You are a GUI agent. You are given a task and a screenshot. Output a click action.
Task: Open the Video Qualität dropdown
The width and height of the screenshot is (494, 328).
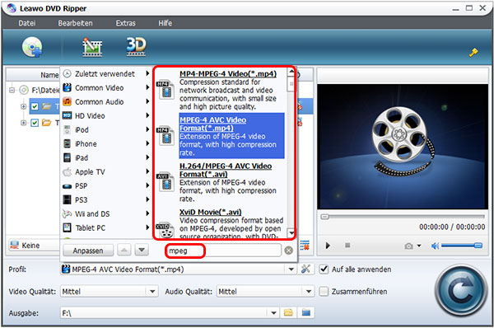pos(152,292)
